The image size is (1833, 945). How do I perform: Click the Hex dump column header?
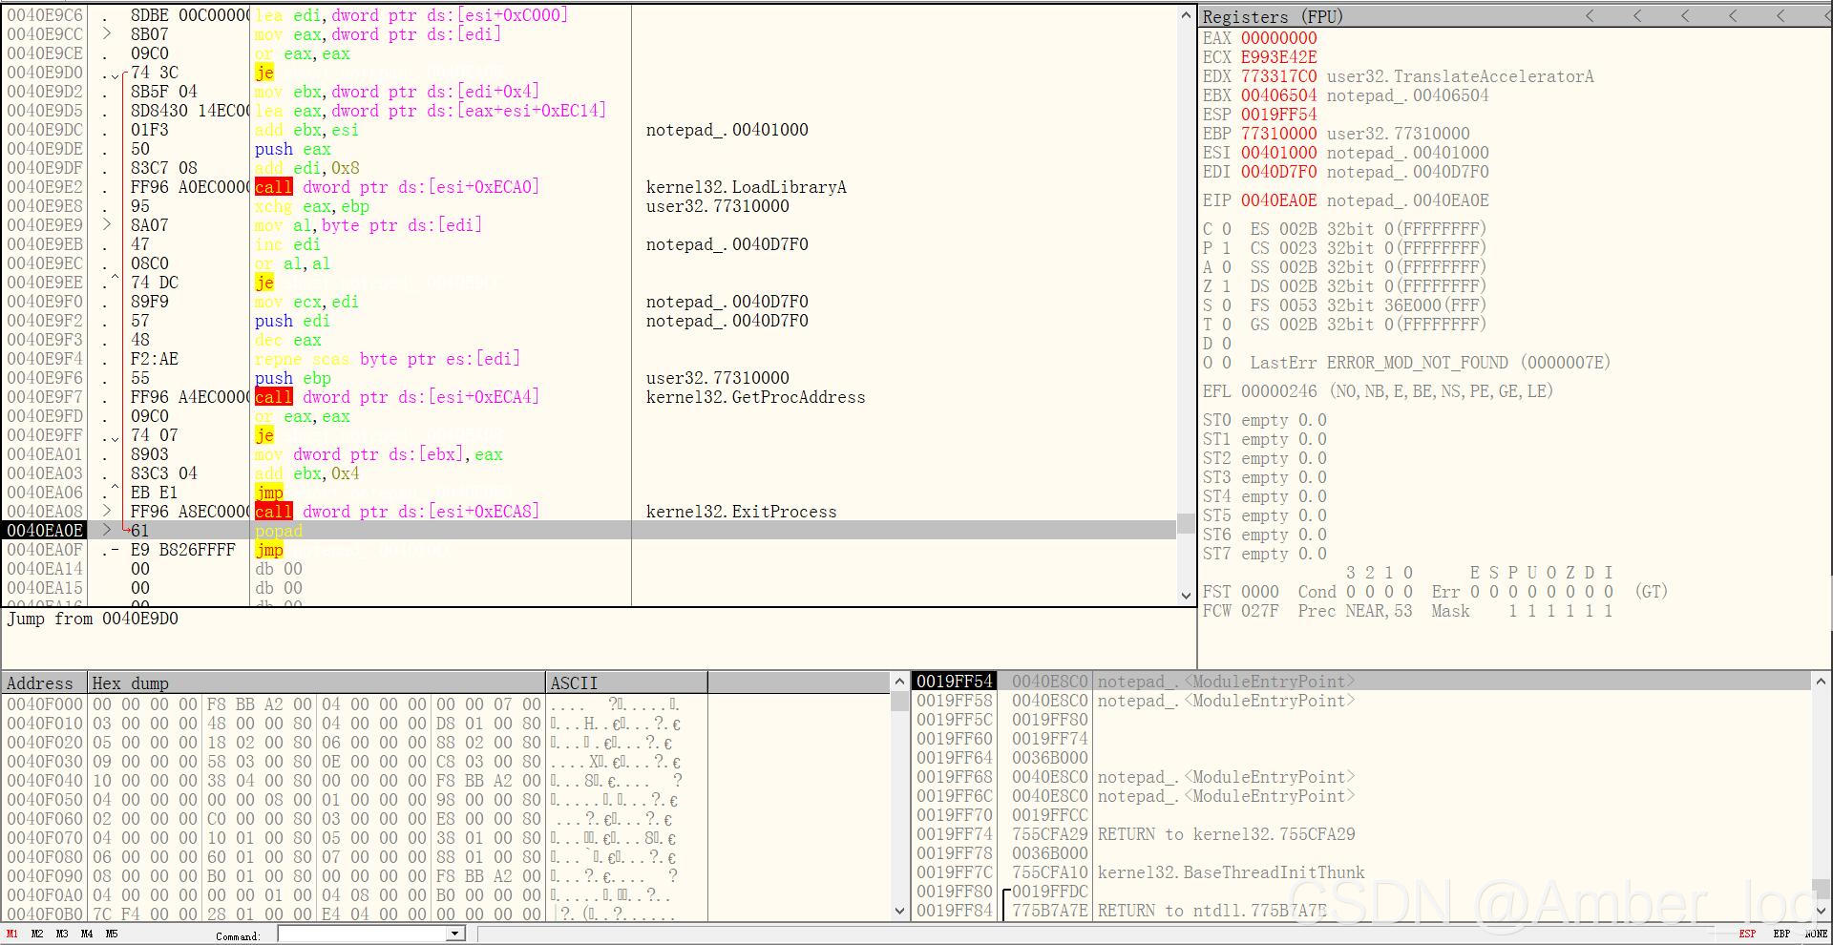pos(317,682)
